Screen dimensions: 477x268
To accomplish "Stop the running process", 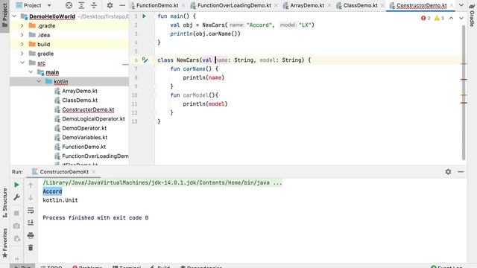I will click(16, 214).
